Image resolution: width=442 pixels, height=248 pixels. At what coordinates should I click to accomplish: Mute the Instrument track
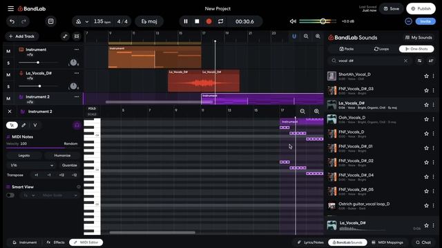pyautogui.click(x=8, y=51)
